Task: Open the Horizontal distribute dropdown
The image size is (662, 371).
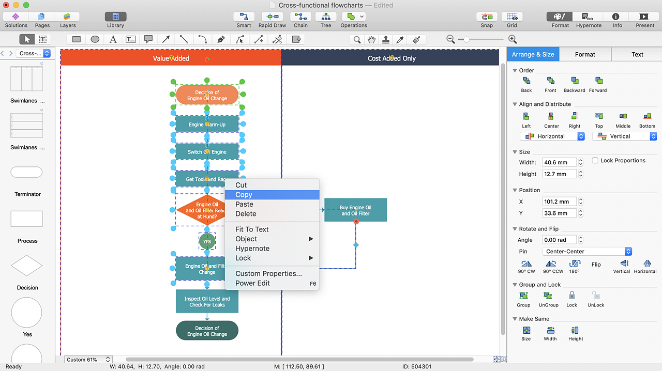Action: pyautogui.click(x=552, y=136)
